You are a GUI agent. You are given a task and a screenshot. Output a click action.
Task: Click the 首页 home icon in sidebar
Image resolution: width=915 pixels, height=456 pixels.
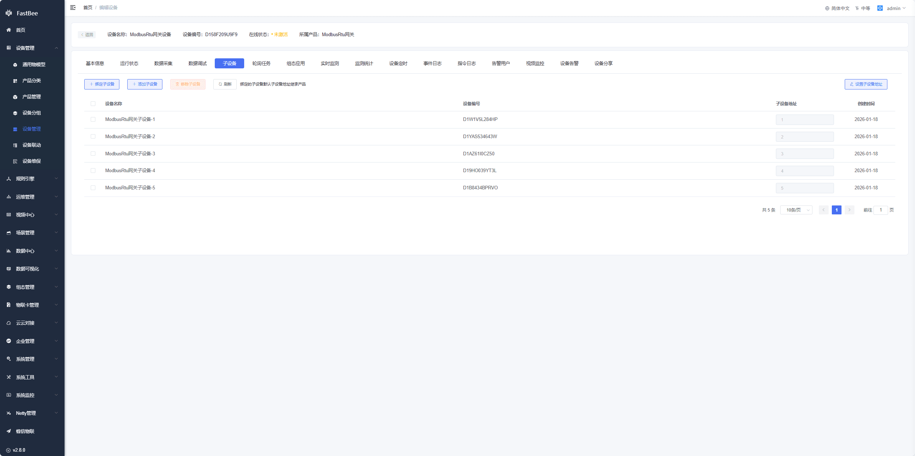pos(9,30)
